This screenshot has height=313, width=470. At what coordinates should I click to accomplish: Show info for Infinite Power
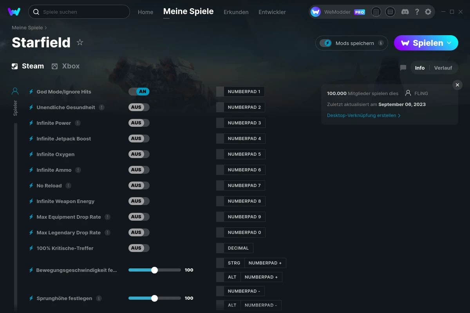(x=78, y=123)
